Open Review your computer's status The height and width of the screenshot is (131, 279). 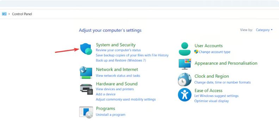[118, 50]
